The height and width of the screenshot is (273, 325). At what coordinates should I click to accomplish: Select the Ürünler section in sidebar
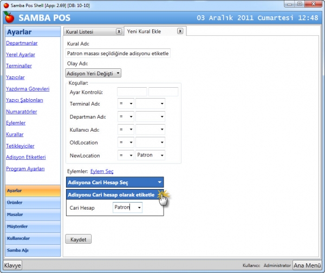33,203
